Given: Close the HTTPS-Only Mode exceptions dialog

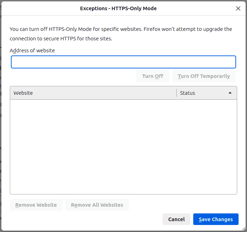Looking at the screenshot, I should click(x=238, y=8).
